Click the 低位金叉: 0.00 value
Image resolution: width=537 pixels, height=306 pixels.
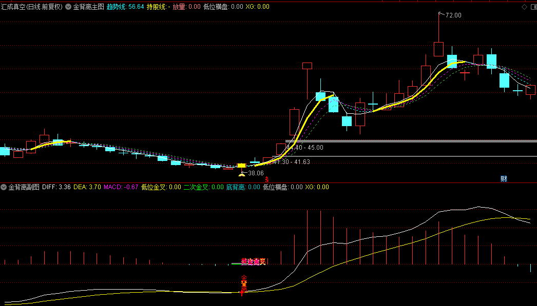[161, 187]
